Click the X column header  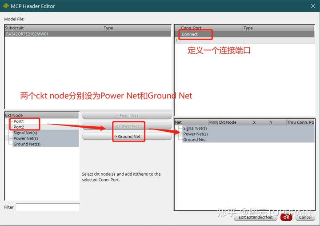(x=260, y=122)
